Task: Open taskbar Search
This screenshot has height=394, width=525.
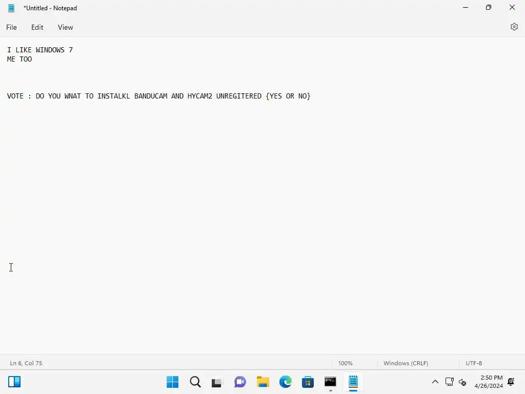Action: coord(195,382)
